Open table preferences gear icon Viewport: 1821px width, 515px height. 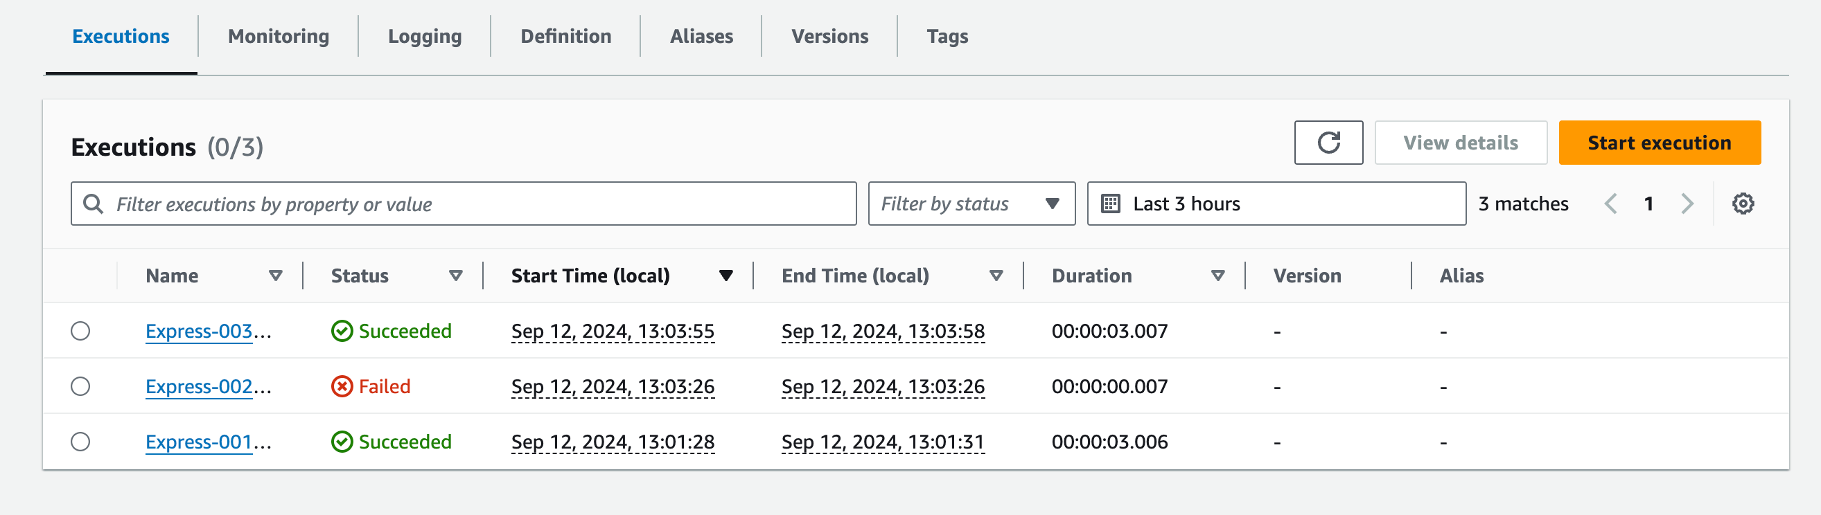[1742, 204]
